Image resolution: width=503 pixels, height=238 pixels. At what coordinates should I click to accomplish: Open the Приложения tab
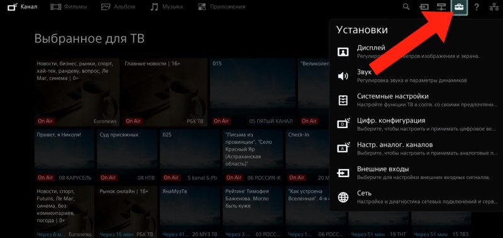coord(221,7)
